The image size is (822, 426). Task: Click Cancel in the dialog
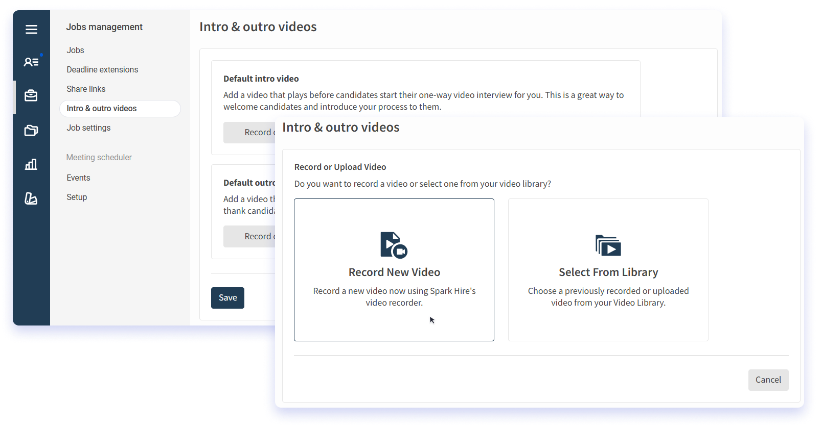768,380
